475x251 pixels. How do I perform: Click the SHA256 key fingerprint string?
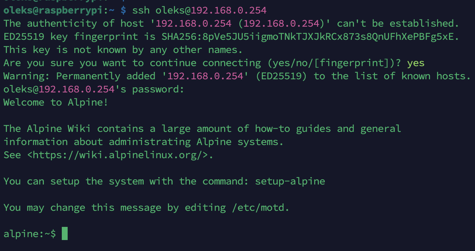coord(310,37)
